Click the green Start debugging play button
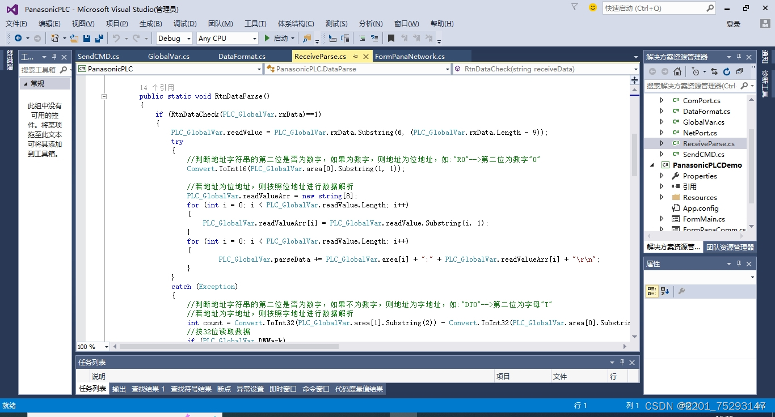Screen dimensions: 775x417 click(x=267, y=38)
